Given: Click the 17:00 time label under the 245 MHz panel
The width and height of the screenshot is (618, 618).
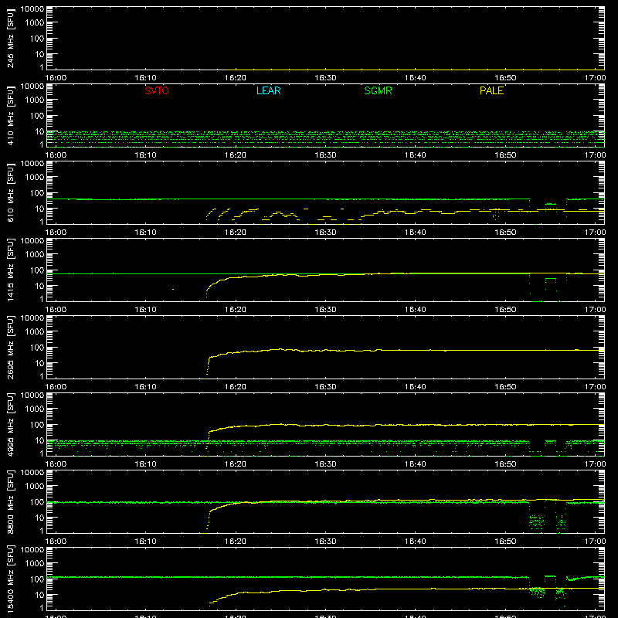Looking at the screenshot, I should click(x=595, y=78).
